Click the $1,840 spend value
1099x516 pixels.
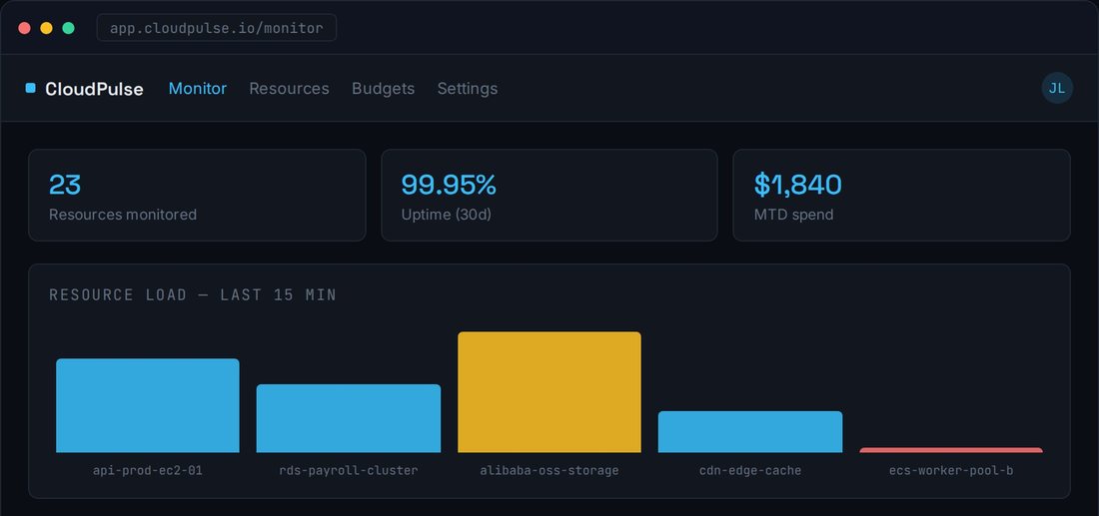pos(797,185)
